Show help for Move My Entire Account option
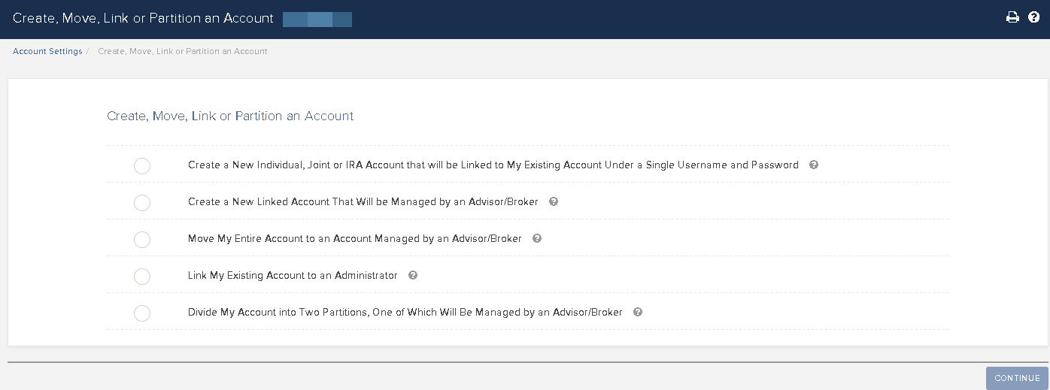The height and width of the screenshot is (390, 1050). (537, 238)
